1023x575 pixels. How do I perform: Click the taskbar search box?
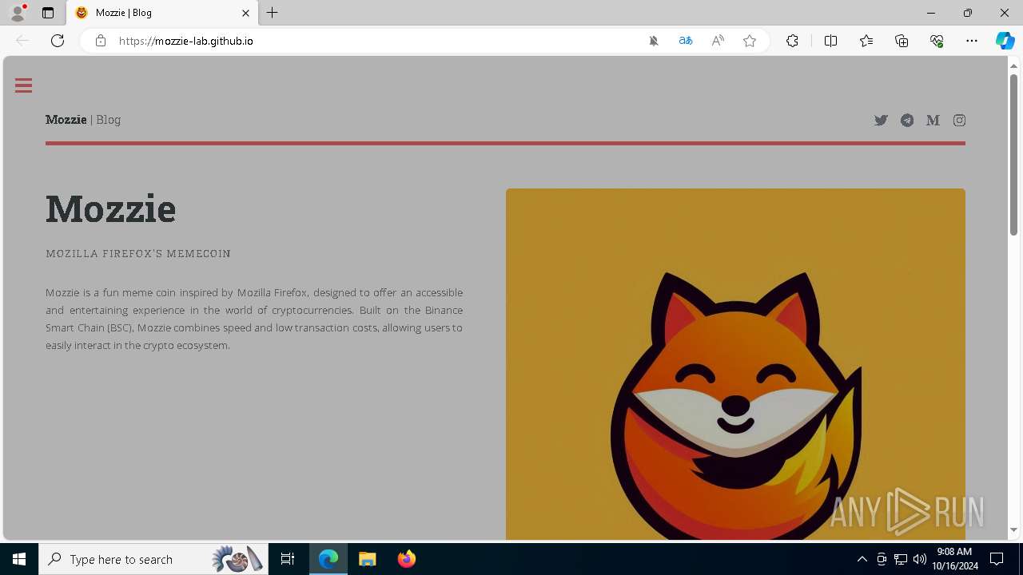(153, 559)
